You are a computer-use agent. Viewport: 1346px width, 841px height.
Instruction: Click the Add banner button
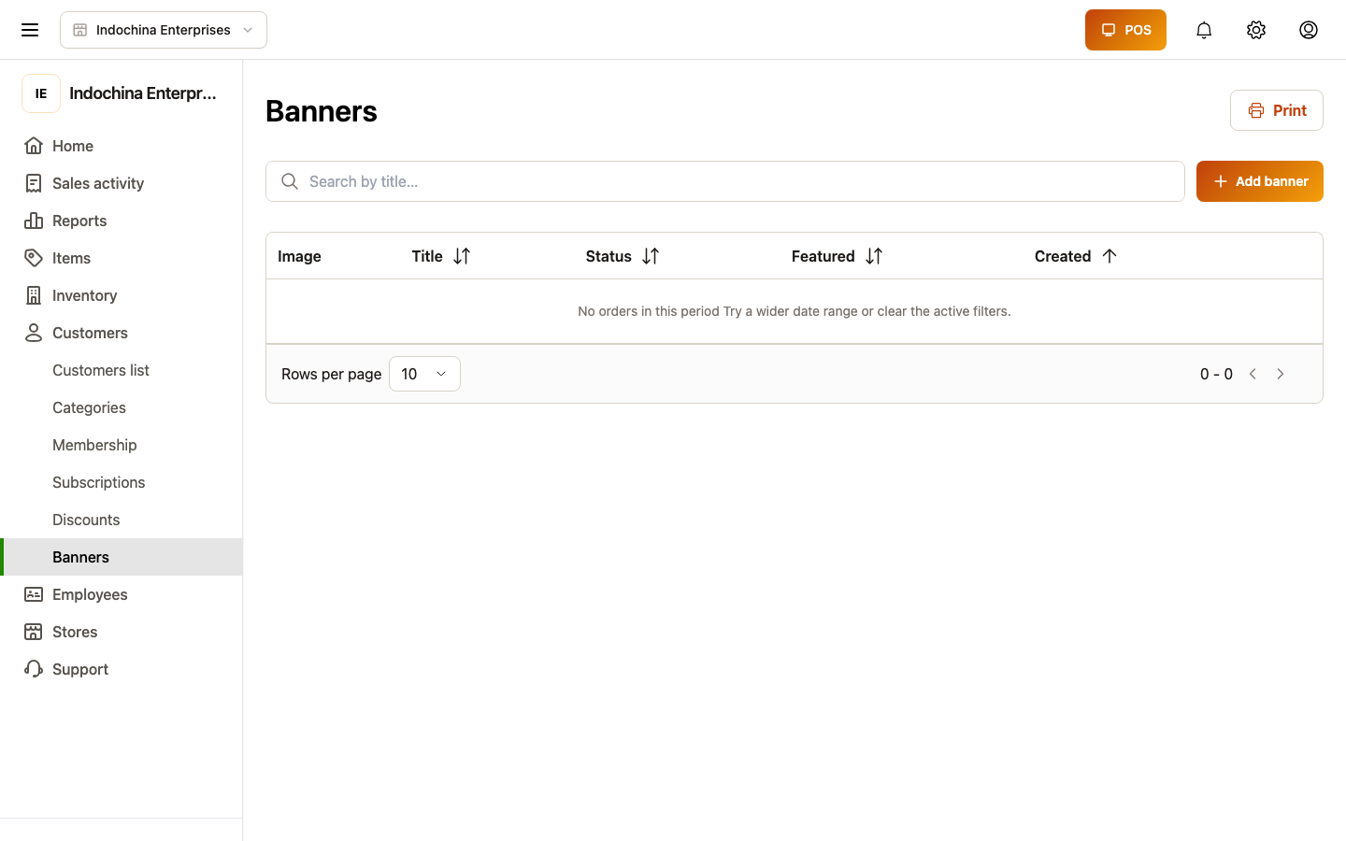(x=1260, y=181)
